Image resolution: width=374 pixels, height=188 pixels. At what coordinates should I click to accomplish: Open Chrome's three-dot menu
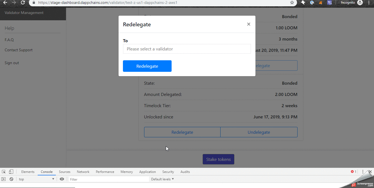pyautogui.click(x=369, y=2)
